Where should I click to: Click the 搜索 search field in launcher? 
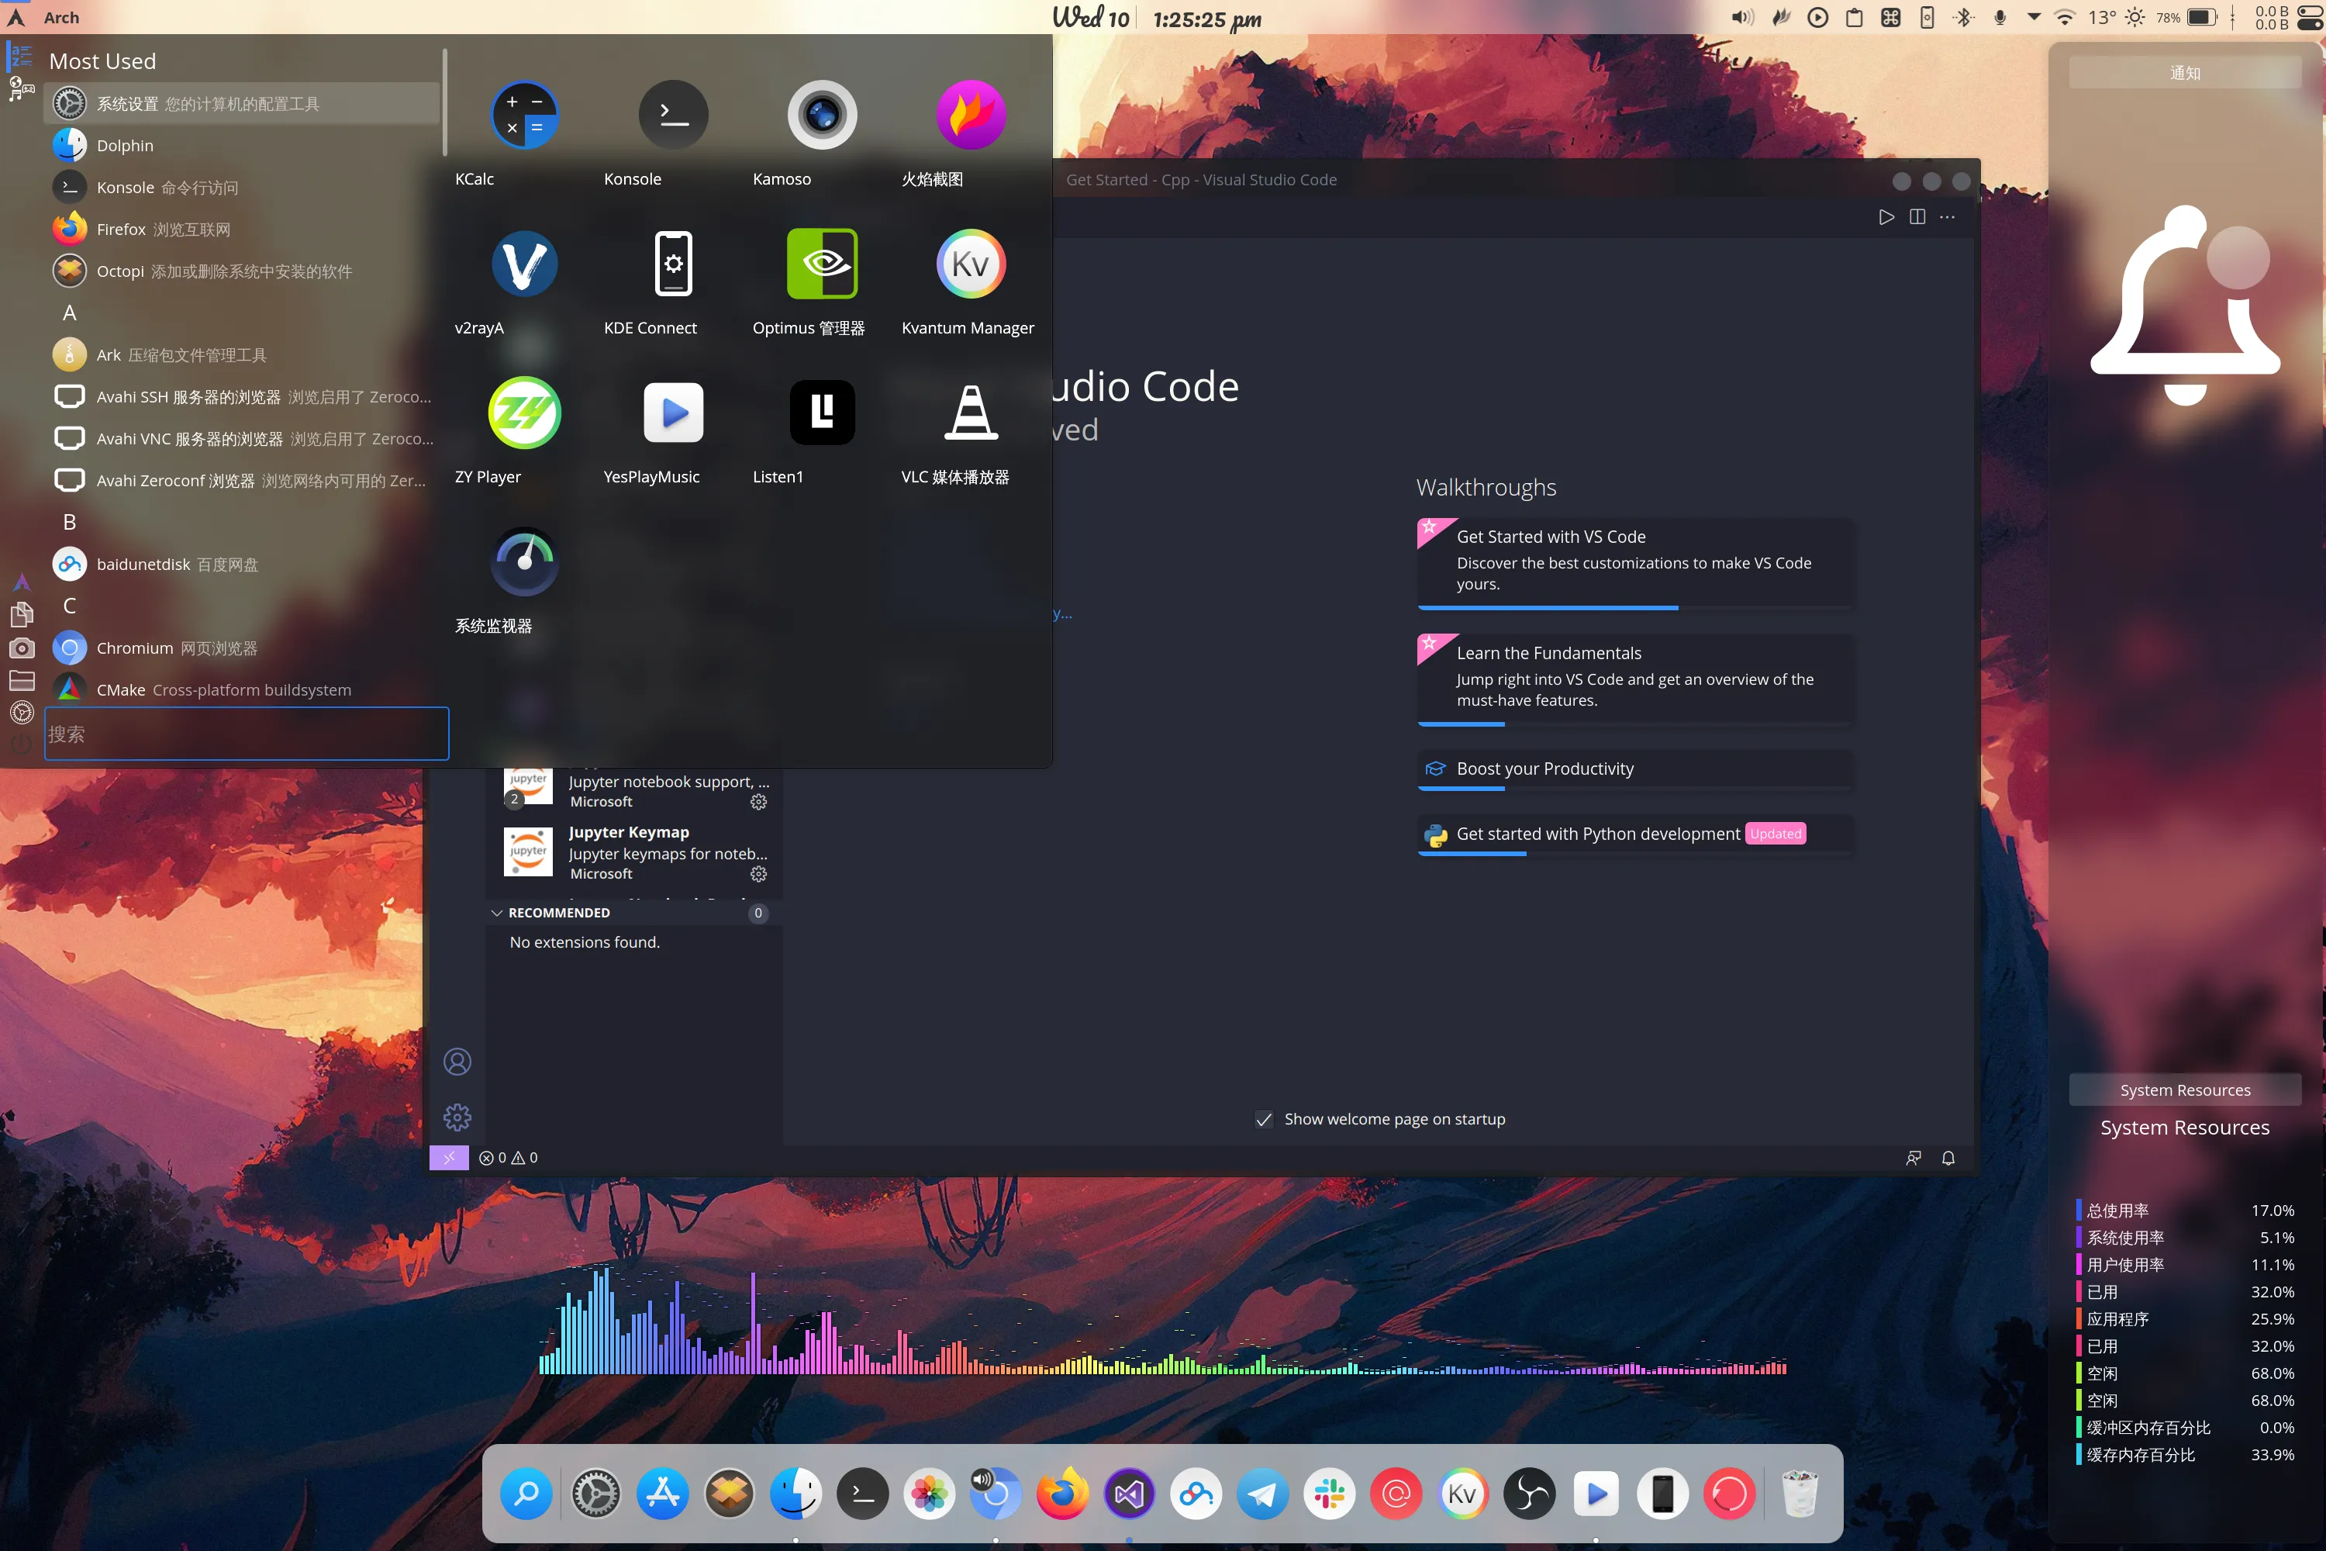pyautogui.click(x=247, y=733)
